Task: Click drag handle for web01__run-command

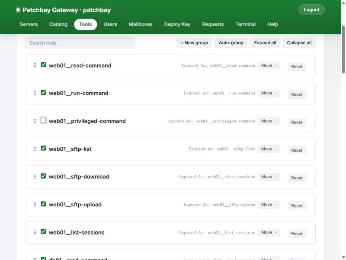Action: coord(35,93)
